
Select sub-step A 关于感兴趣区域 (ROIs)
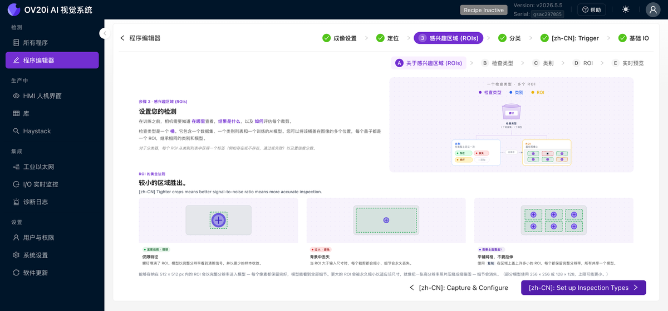coord(429,63)
